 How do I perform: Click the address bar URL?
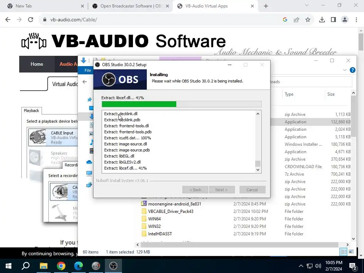pos(74,20)
